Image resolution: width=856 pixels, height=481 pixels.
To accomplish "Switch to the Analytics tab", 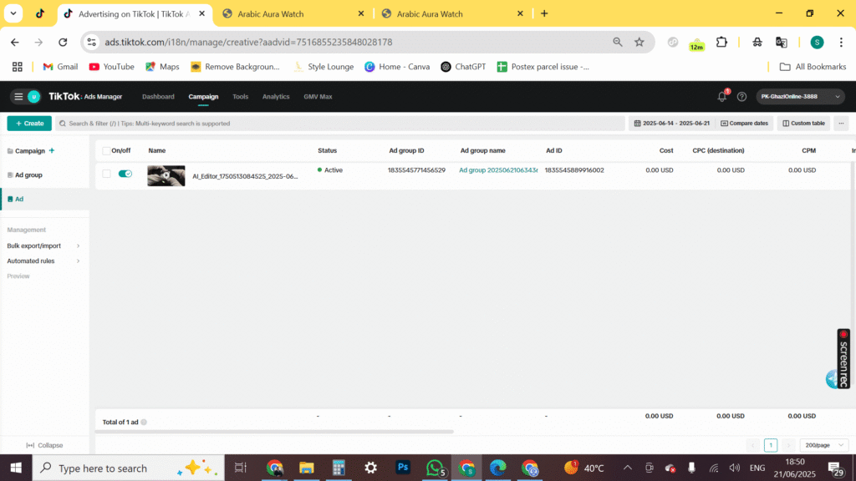I will [x=276, y=97].
